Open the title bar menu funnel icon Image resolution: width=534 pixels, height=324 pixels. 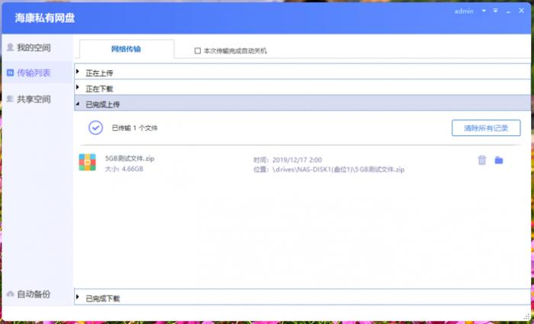(496, 11)
